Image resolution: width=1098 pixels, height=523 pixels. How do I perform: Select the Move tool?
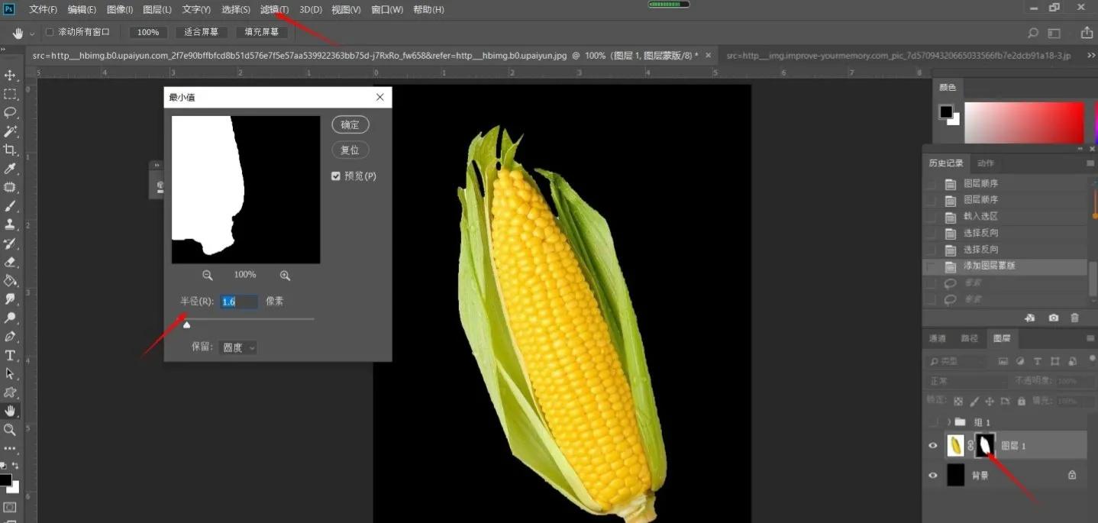point(10,76)
